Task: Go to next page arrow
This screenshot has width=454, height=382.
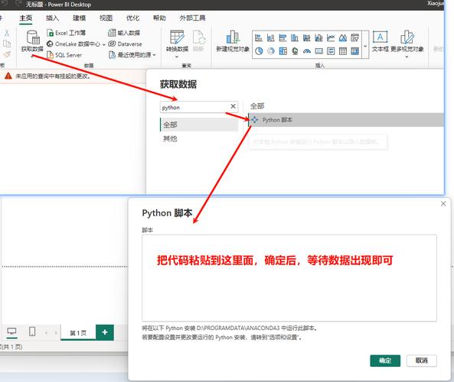Action: coord(56,333)
